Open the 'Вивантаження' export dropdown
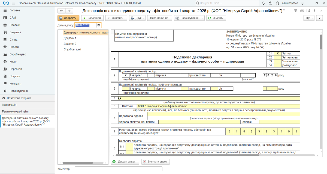The height and width of the screenshot is (174, 327). pos(160,18)
